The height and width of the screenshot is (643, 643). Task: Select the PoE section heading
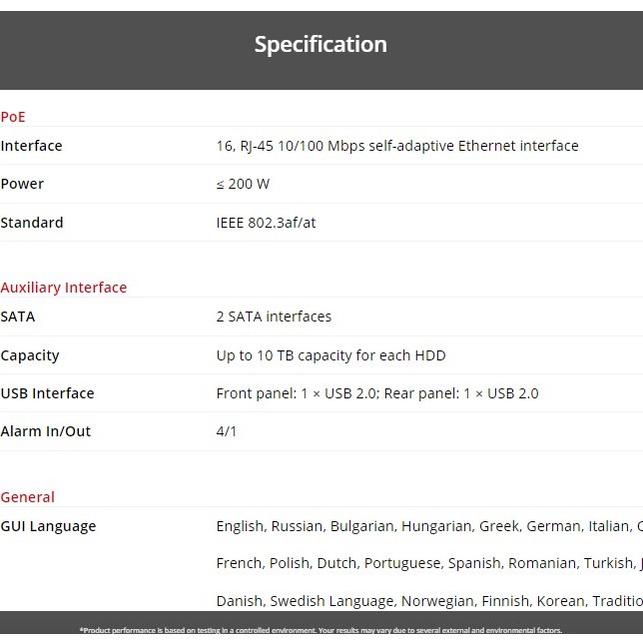click(x=13, y=117)
